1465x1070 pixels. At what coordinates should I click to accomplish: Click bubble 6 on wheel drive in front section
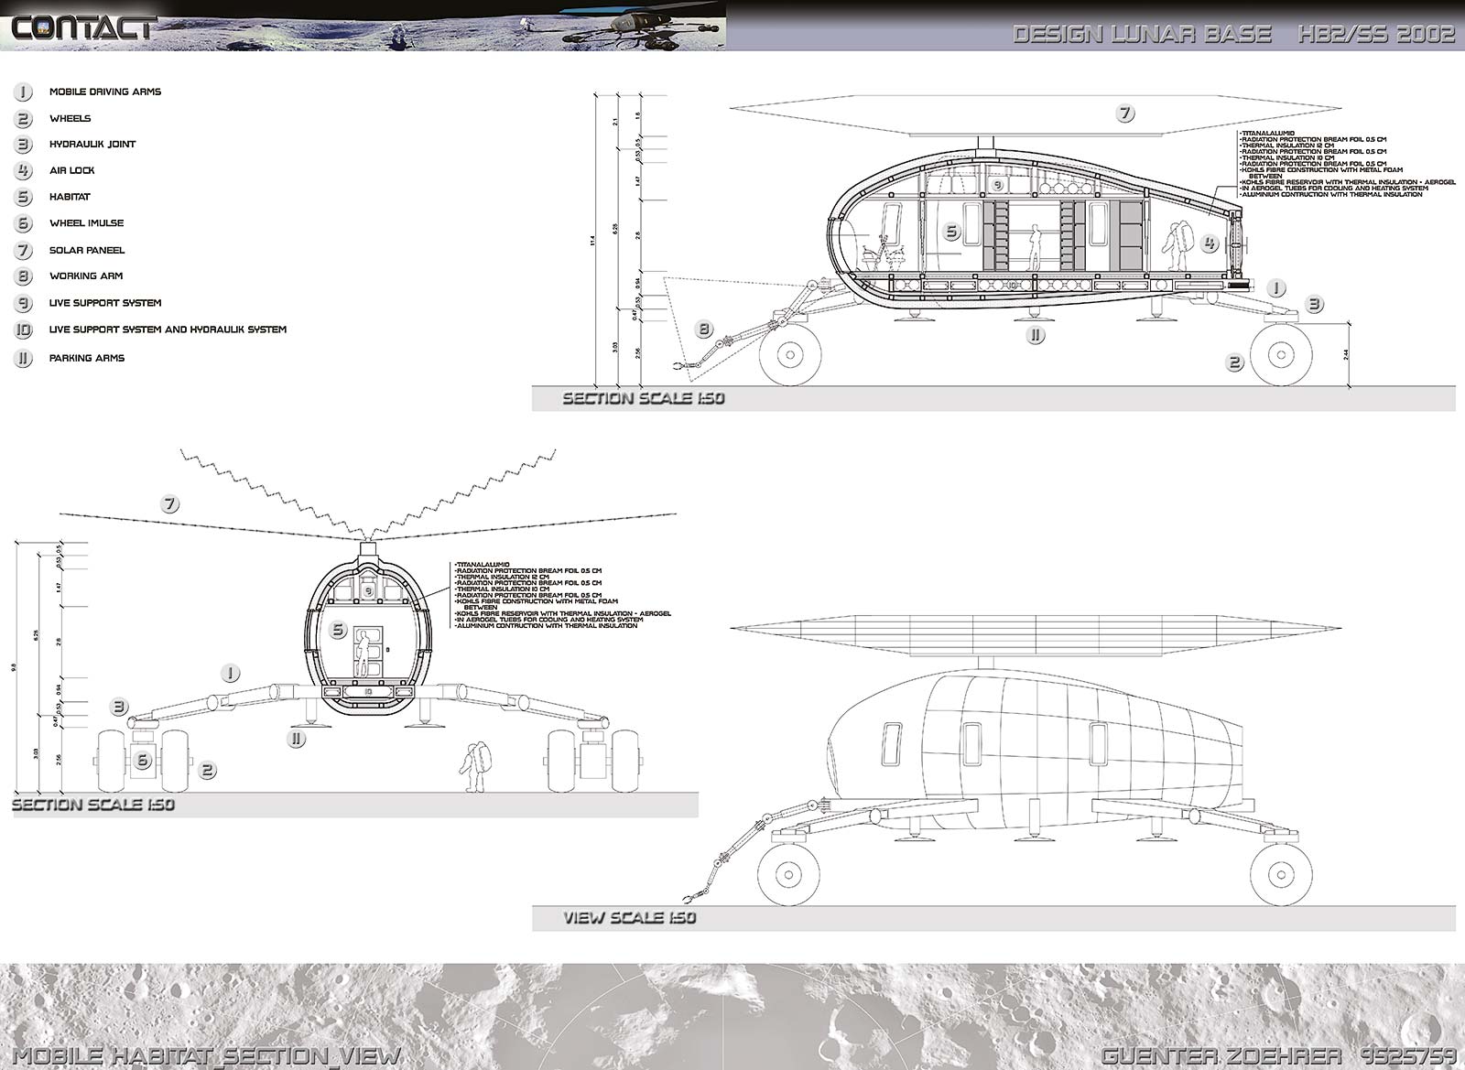(142, 760)
